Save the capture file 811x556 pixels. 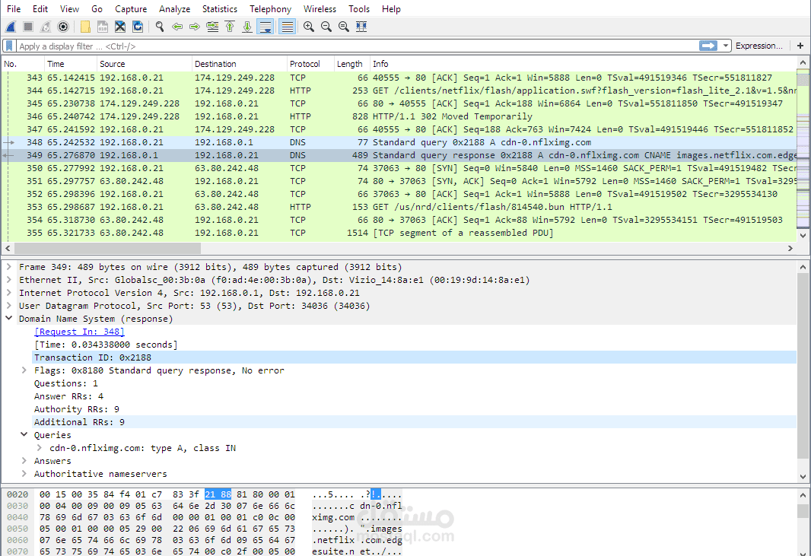click(103, 27)
